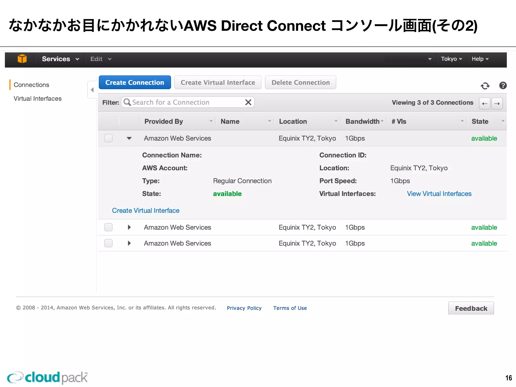516x387 pixels.
Task: Open the View Virtual Interfaces link
Action: [x=439, y=194]
